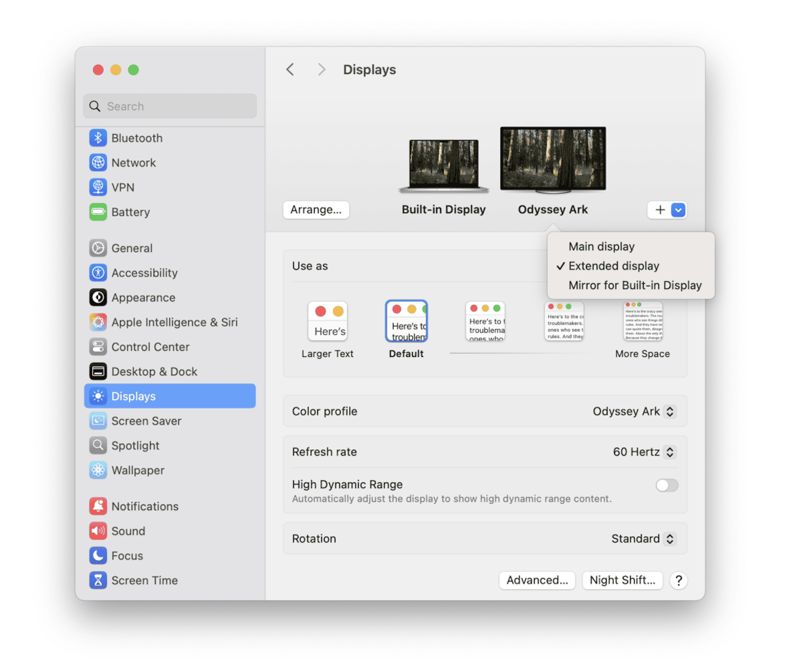Click the Arrange button
The height and width of the screenshot is (660, 789).
(316, 210)
